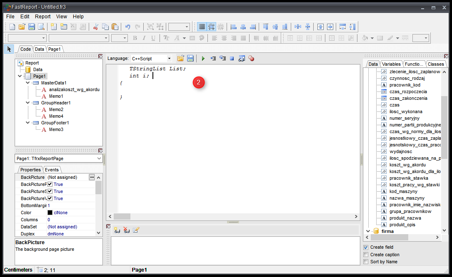The width and height of the screenshot is (452, 277).
Task: Click the Delete watch icon
Action: tap(126, 230)
